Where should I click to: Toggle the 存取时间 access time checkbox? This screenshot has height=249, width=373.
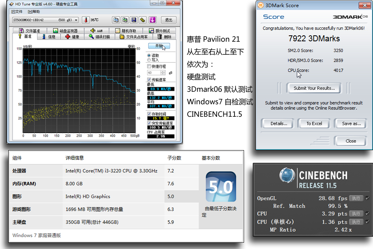pos(149,114)
